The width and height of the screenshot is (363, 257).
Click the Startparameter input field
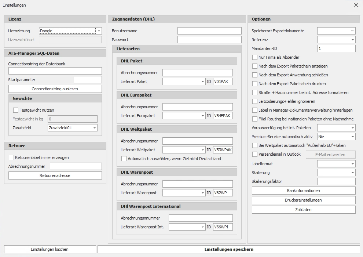tap(88, 80)
